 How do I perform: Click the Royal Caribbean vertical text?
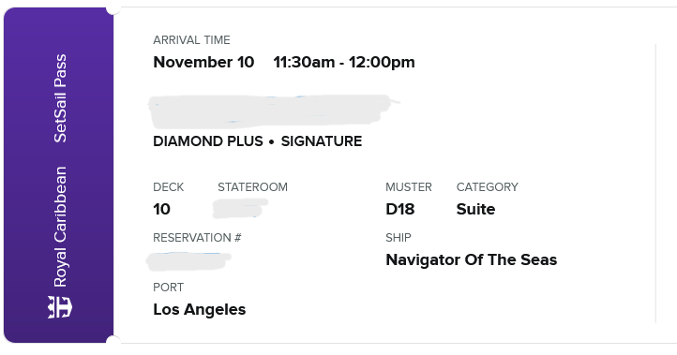60,227
